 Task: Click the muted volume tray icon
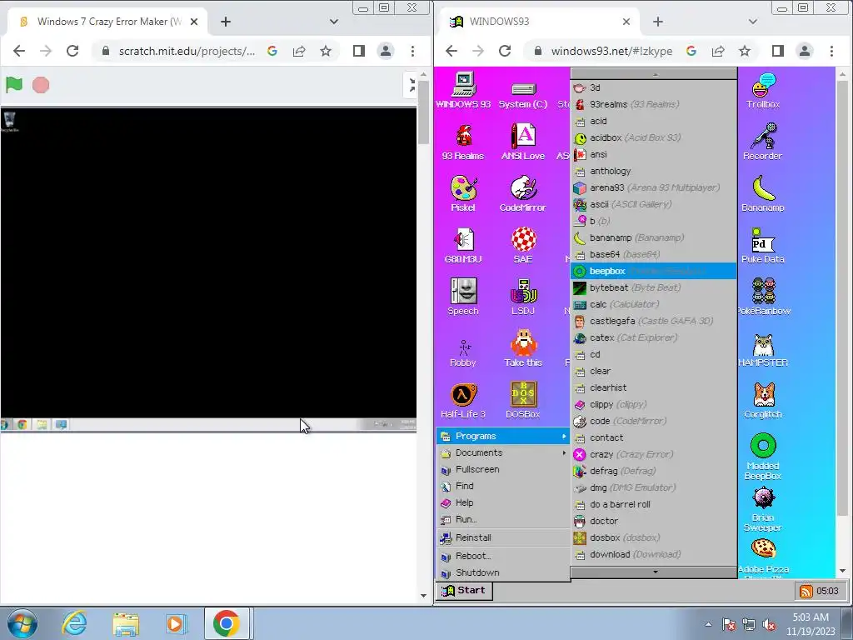769,625
